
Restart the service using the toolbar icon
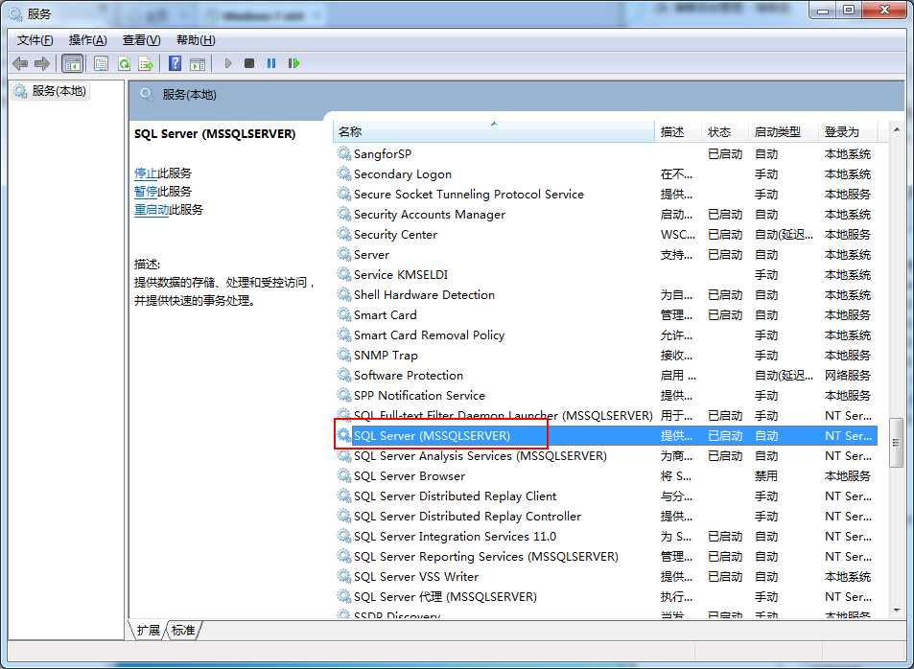293,63
